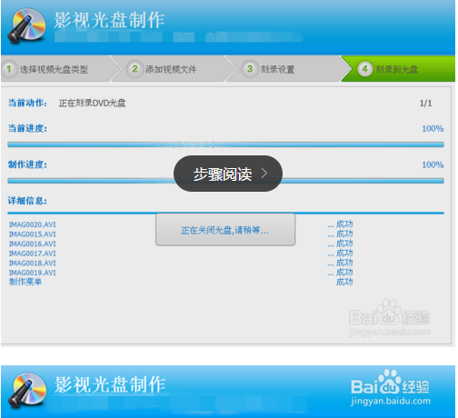Click the 详细信息 label
This screenshot has height=418, width=458.
coord(27,201)
